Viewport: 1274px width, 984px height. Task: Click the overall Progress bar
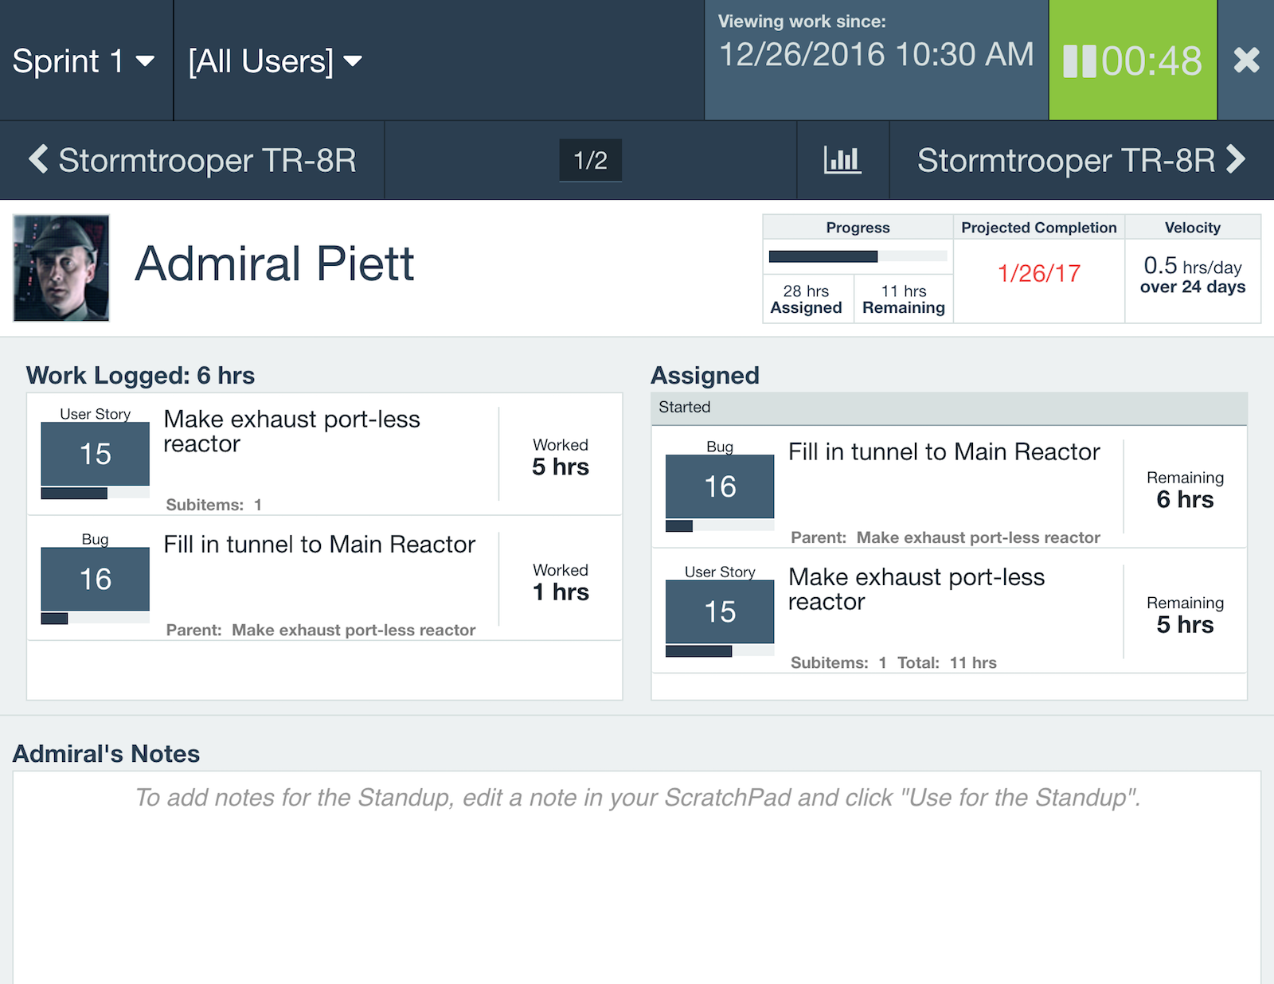858,256
